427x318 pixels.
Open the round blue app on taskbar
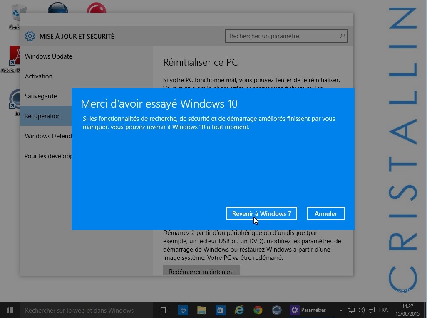276,310
